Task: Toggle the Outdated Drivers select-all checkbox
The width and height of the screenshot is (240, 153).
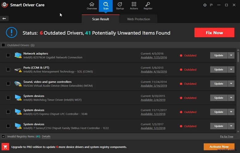Action: click(3, 45)
